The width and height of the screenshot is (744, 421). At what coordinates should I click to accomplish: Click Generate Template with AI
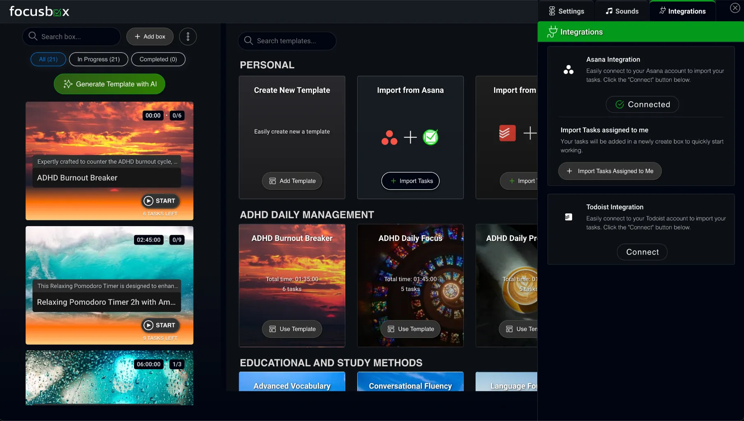(110, 84)
